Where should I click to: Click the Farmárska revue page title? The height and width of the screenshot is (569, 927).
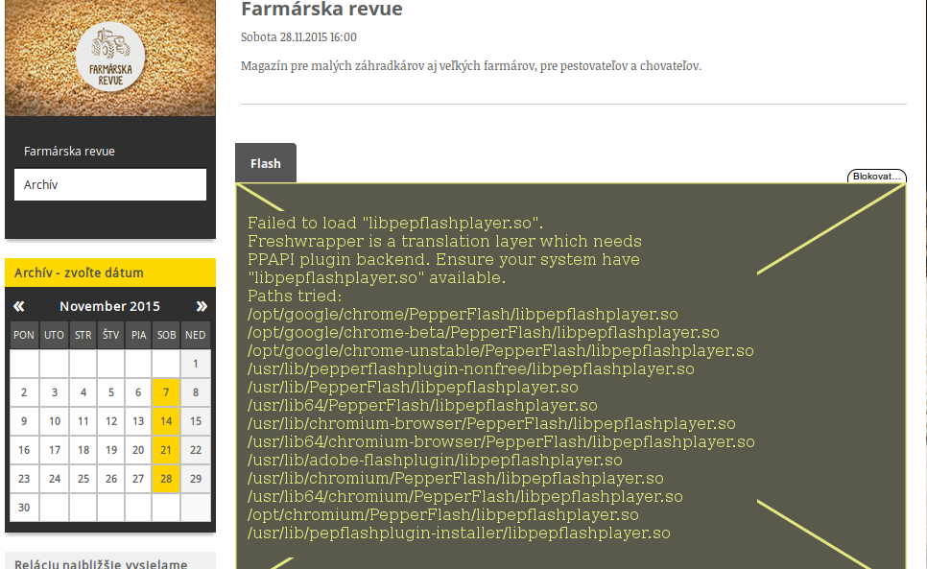pyautogui.click(x=322, y=9)
